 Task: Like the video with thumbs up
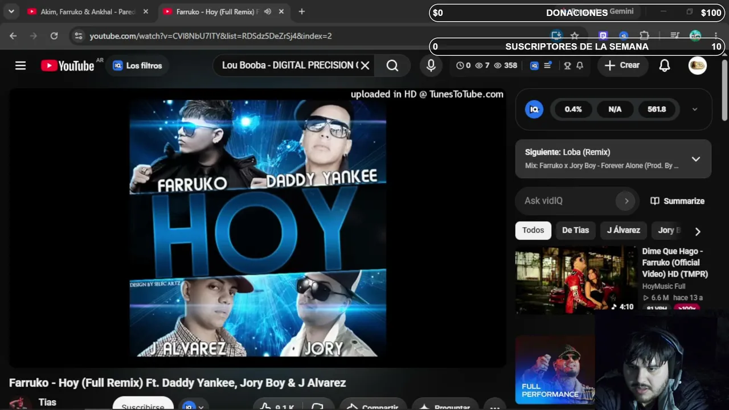[277, 406]
